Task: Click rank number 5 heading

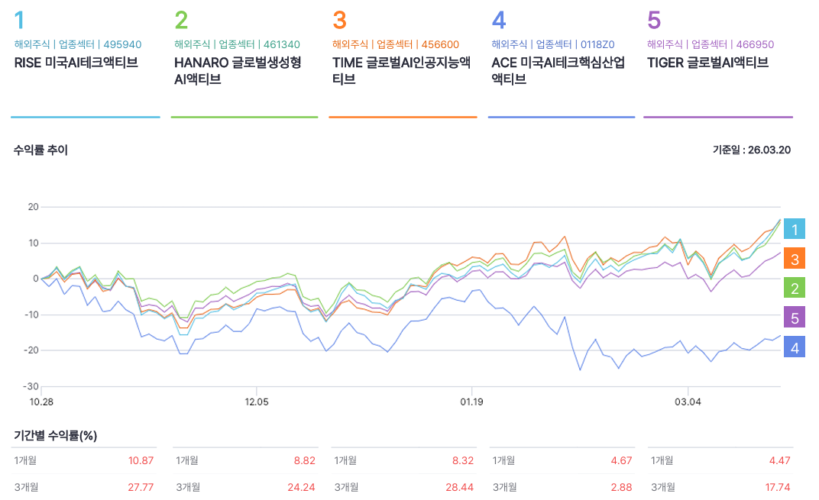Action: click(654, 21)
